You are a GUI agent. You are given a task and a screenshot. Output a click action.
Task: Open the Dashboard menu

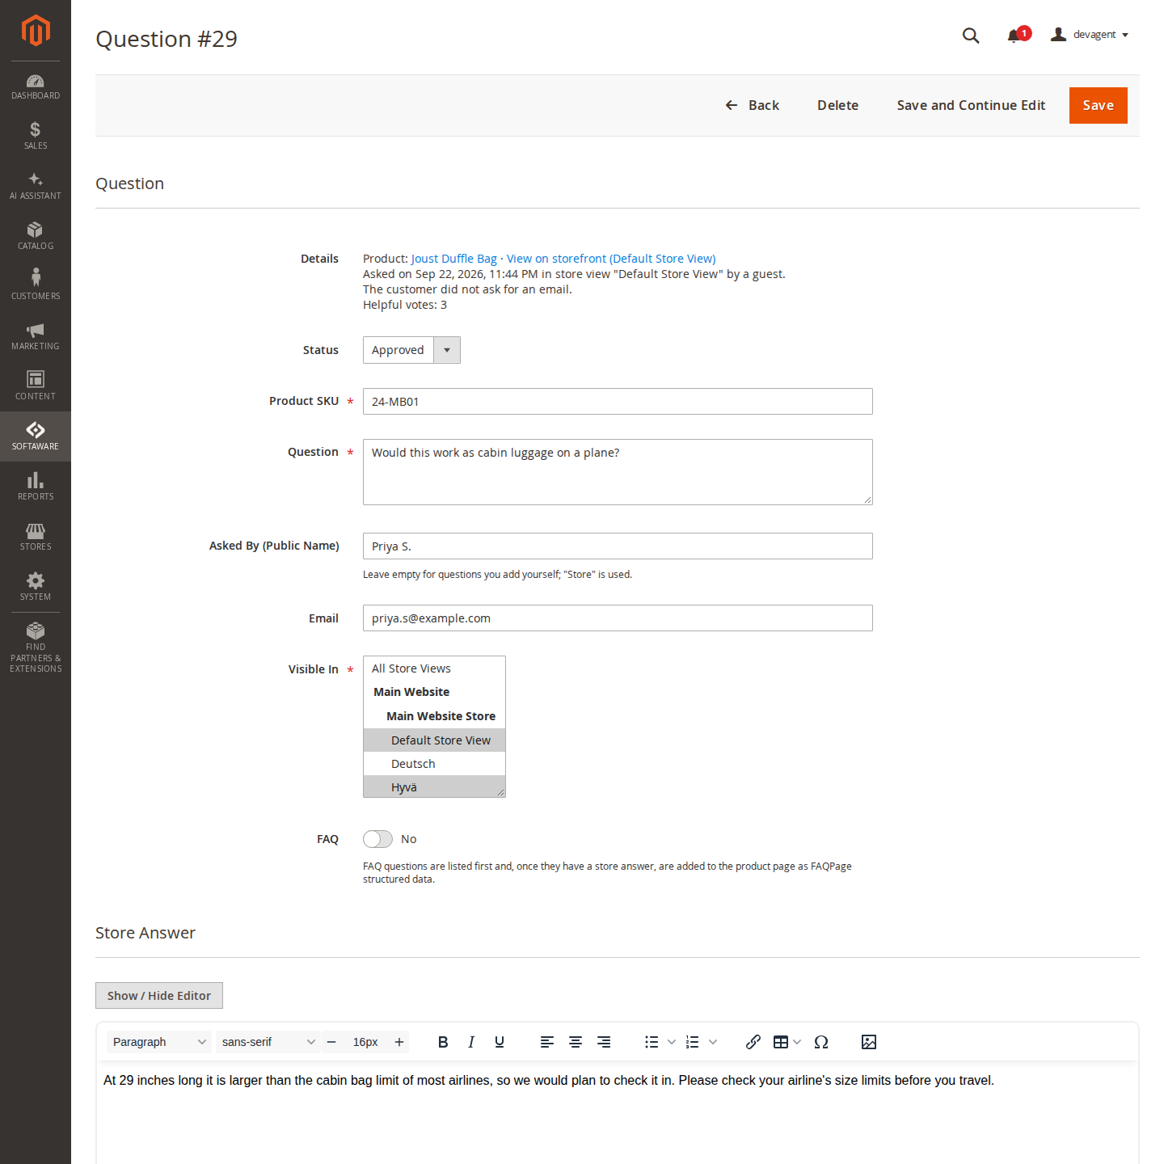[36, 86]
